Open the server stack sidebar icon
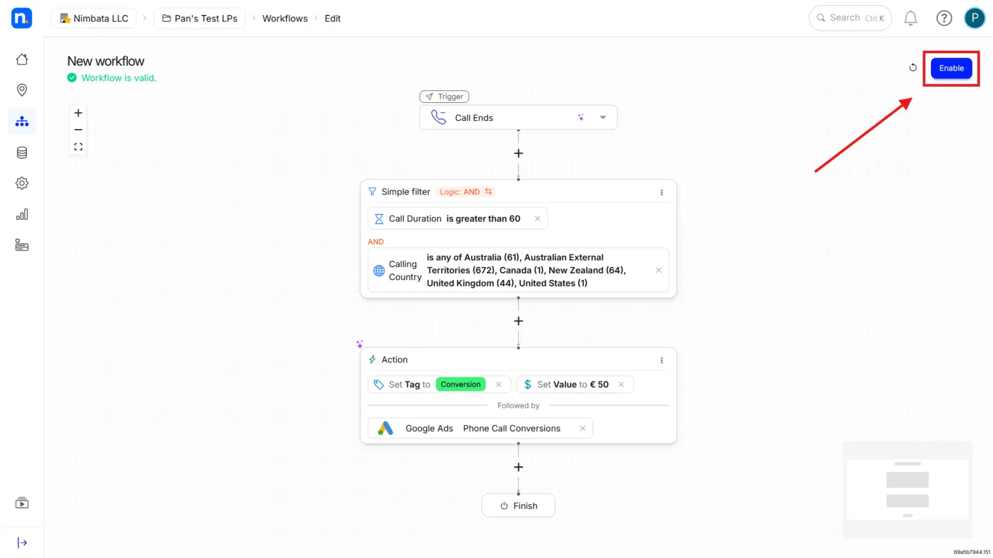 22,246
